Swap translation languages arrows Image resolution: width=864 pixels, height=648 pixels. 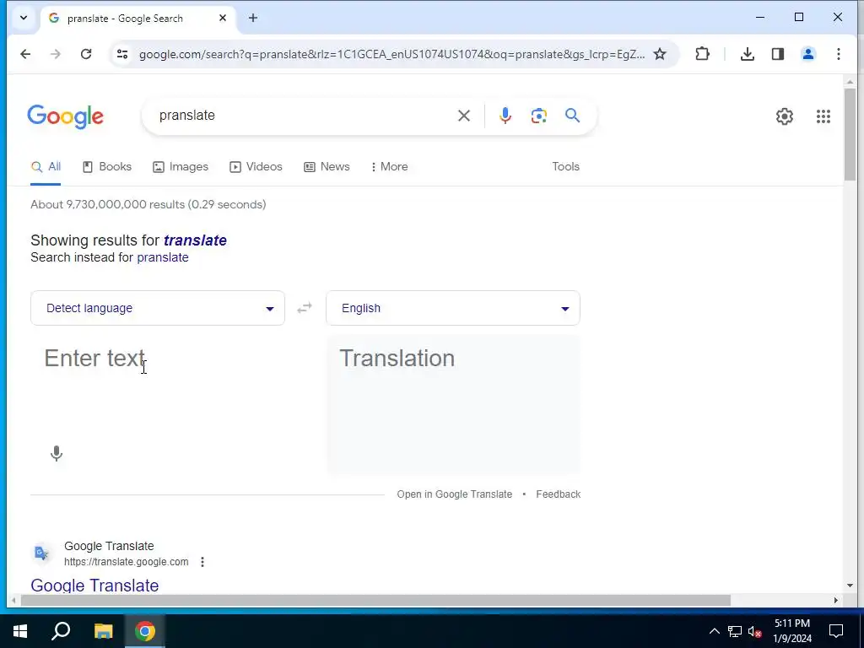point(305,308)
